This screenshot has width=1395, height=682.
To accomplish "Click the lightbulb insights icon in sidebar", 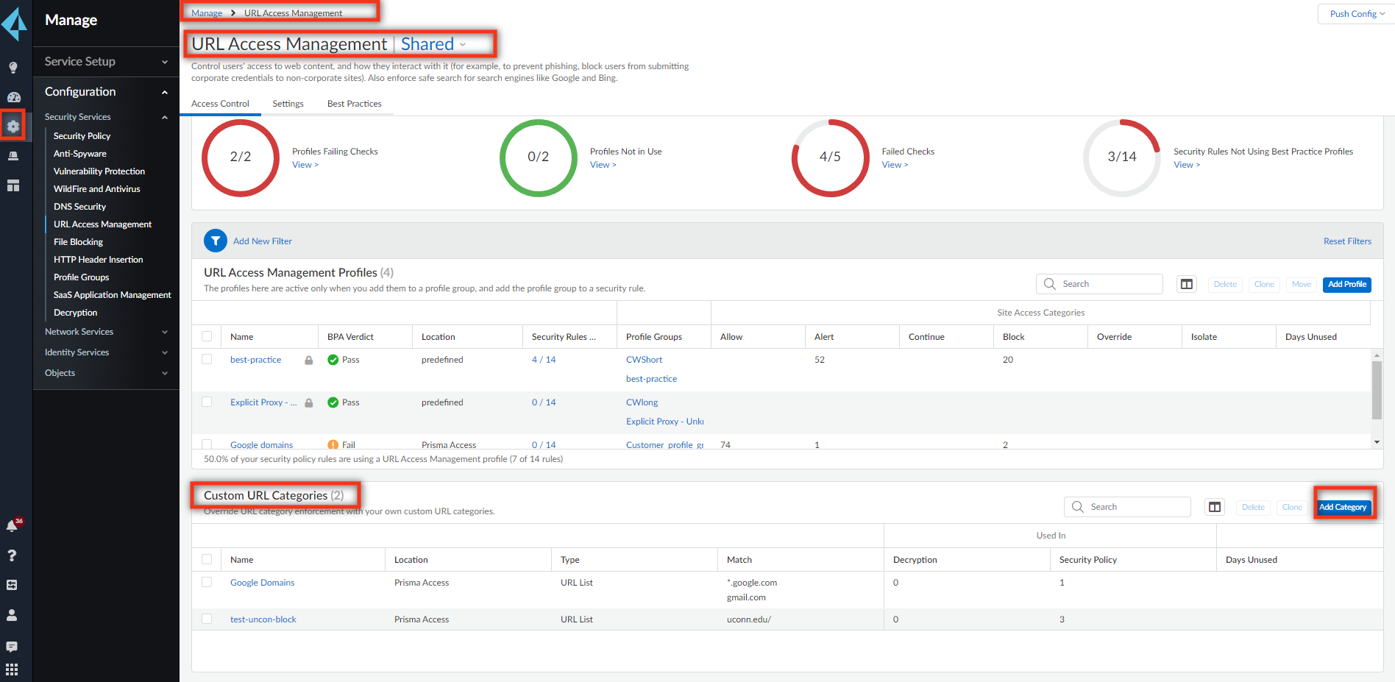I will [13, 68].
